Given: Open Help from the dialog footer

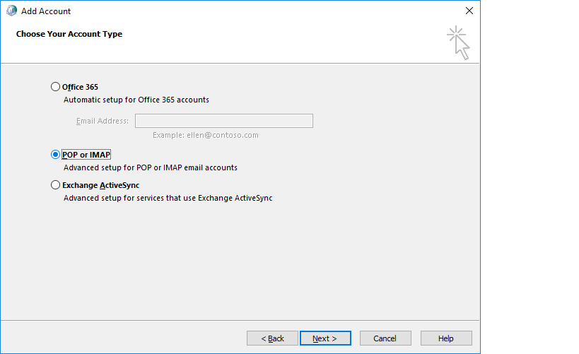Looking at the screenshot, I should click(x=446, y=338).
